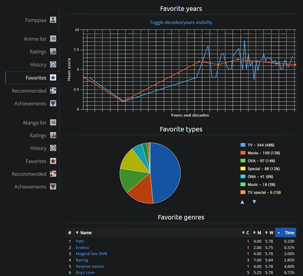This screenshot has height=276, width=303.
Task: Click the manga Achievements trophy icon
Action: 53,187
